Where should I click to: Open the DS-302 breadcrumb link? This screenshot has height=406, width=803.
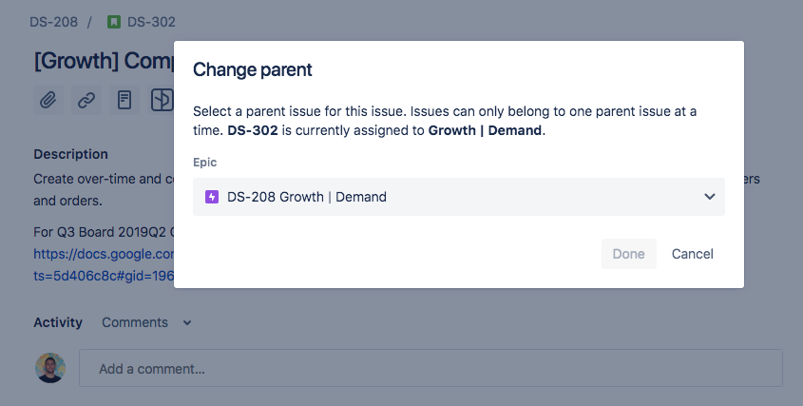(151, 22)
